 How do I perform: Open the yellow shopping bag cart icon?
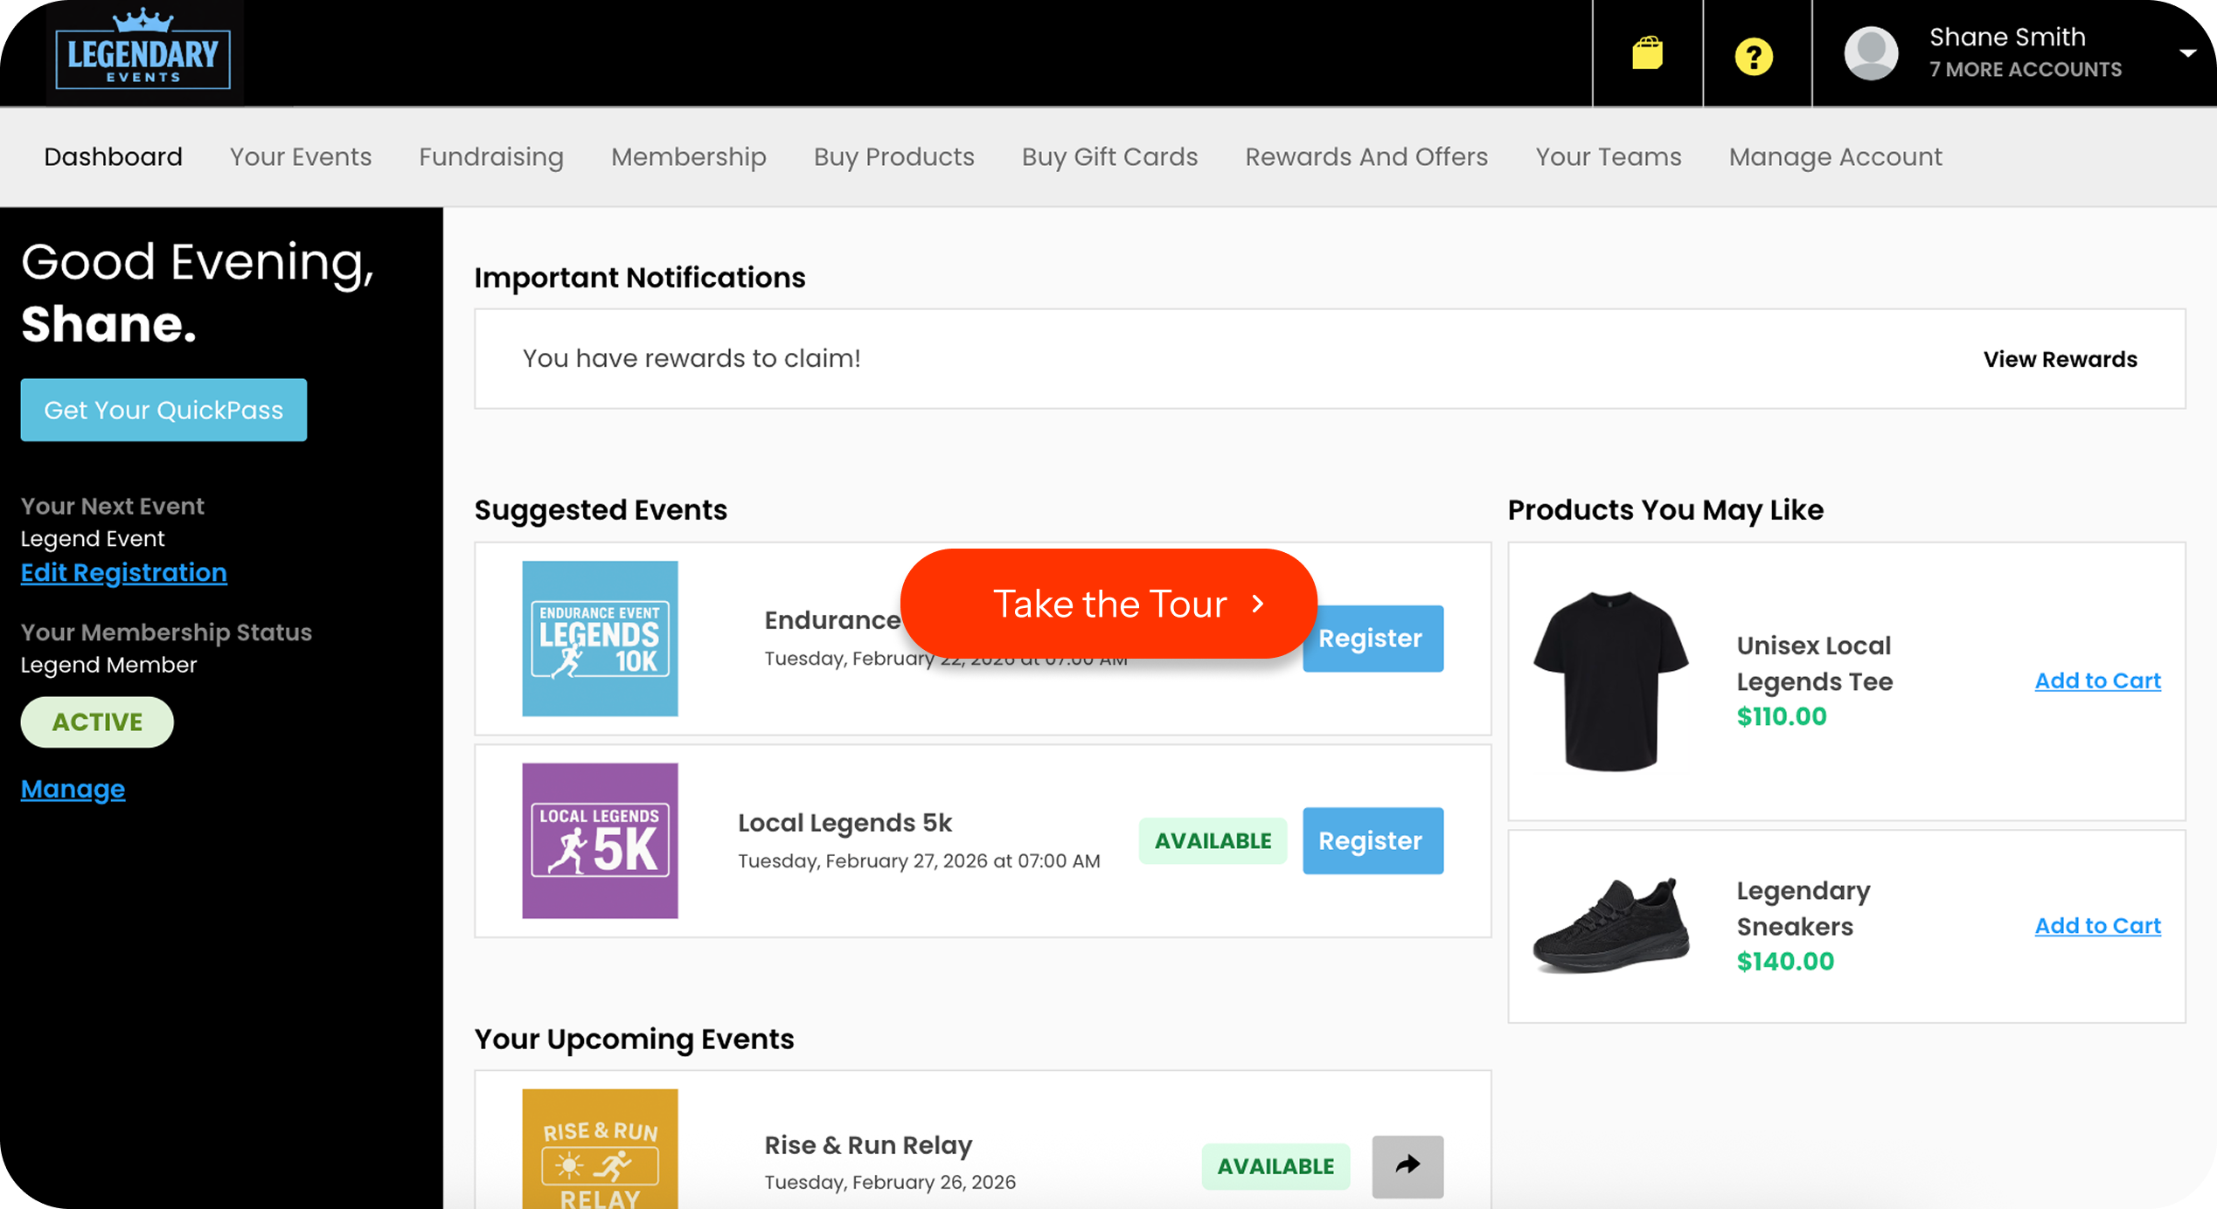[x=1647, y=54]
